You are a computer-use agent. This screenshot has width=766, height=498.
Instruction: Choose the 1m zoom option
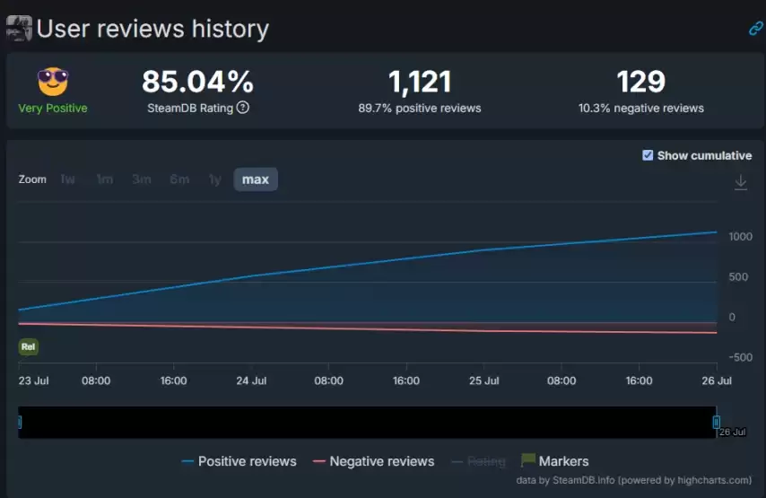[x=105, y=179]
